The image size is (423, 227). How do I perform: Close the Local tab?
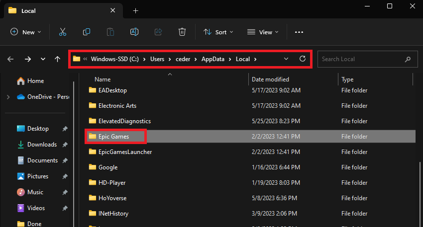113,10
